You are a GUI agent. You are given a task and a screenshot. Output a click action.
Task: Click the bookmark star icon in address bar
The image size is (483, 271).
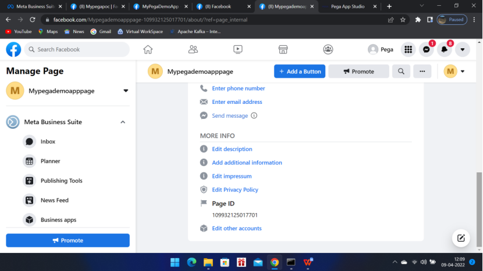click(x=403, y=20)
